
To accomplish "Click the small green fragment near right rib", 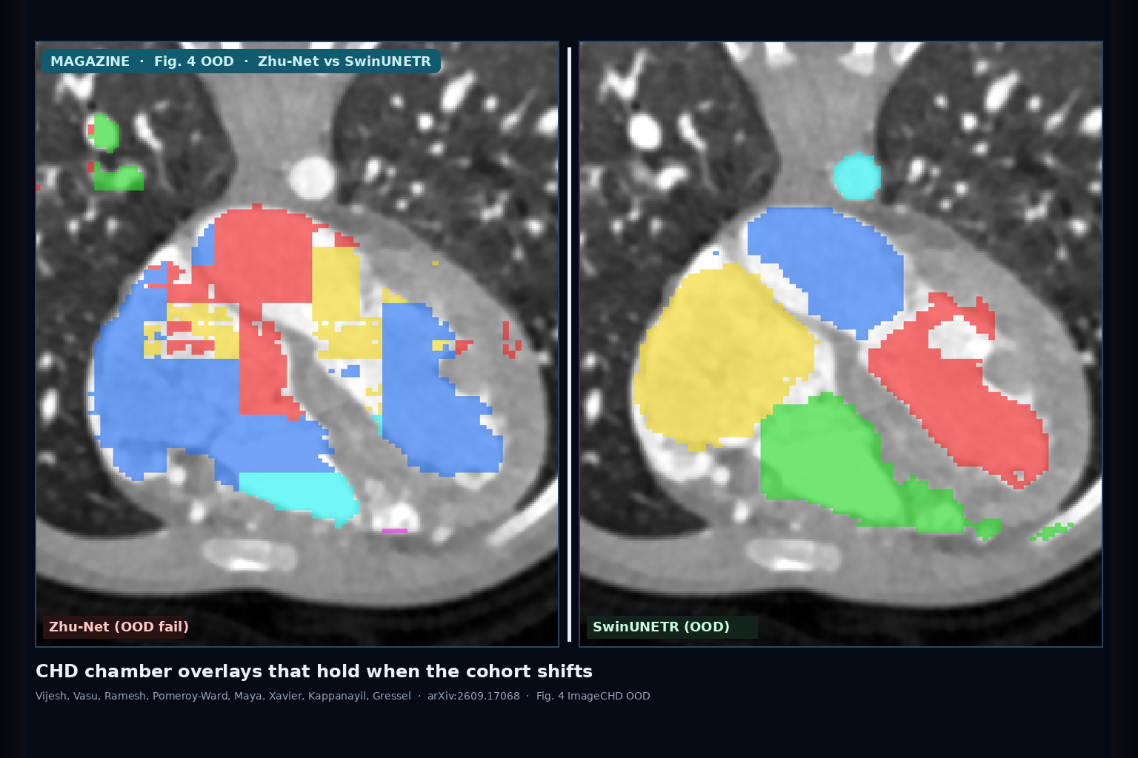I will point(1052,531).
